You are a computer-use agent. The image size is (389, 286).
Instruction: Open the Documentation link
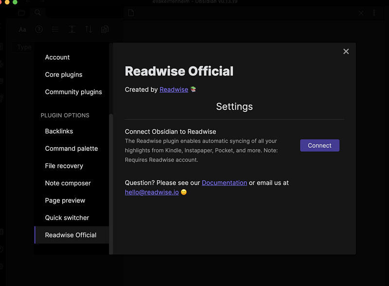tap(224, 183)
